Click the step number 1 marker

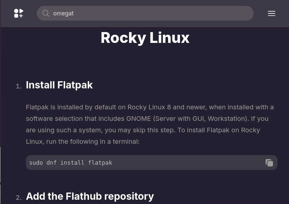pyautogui.click(x=19, y=86)
